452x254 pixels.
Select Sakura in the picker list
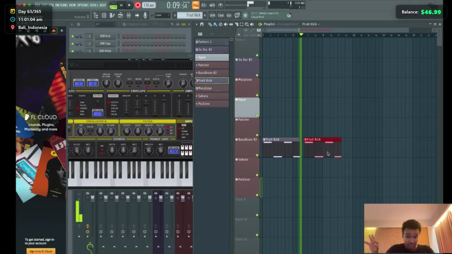click(212, 96)
